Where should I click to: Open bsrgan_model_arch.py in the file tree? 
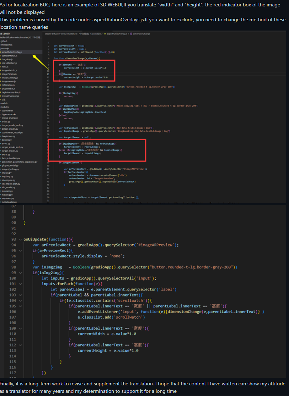[12, 125]
